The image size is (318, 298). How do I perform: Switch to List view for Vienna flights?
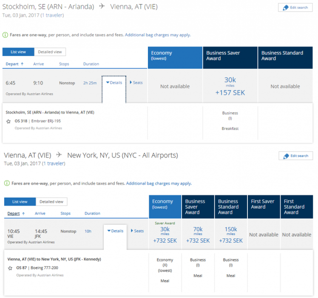(x=20, y=202)
